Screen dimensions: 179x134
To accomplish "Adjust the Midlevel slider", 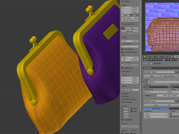I will point(156,95).
